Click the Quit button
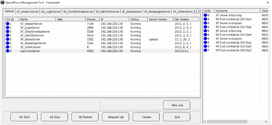 click(177, 117)
